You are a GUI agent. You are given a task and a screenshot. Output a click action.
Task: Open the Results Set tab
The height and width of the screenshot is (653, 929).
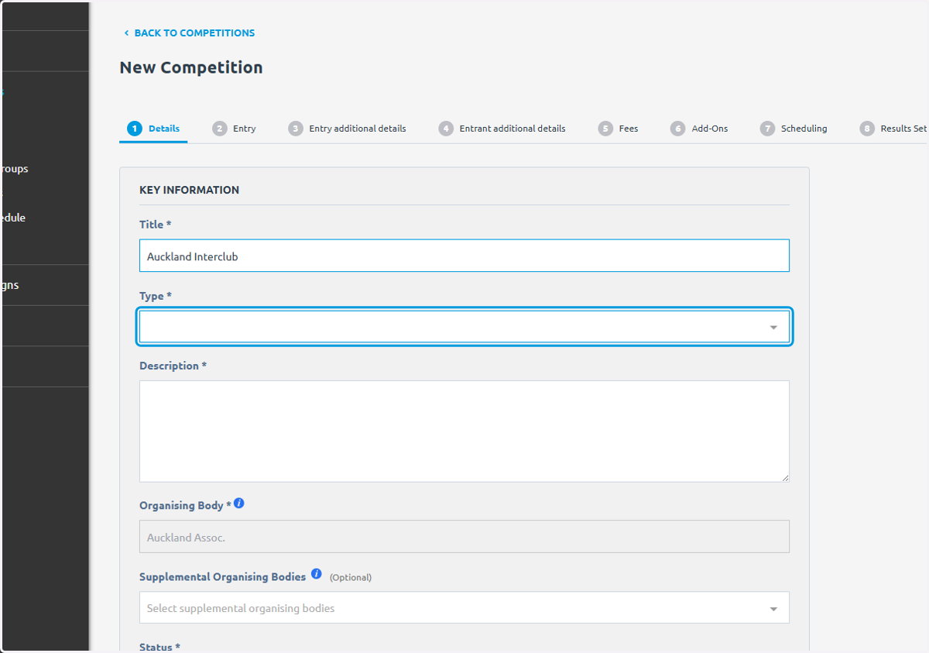[x=893, y=129]
